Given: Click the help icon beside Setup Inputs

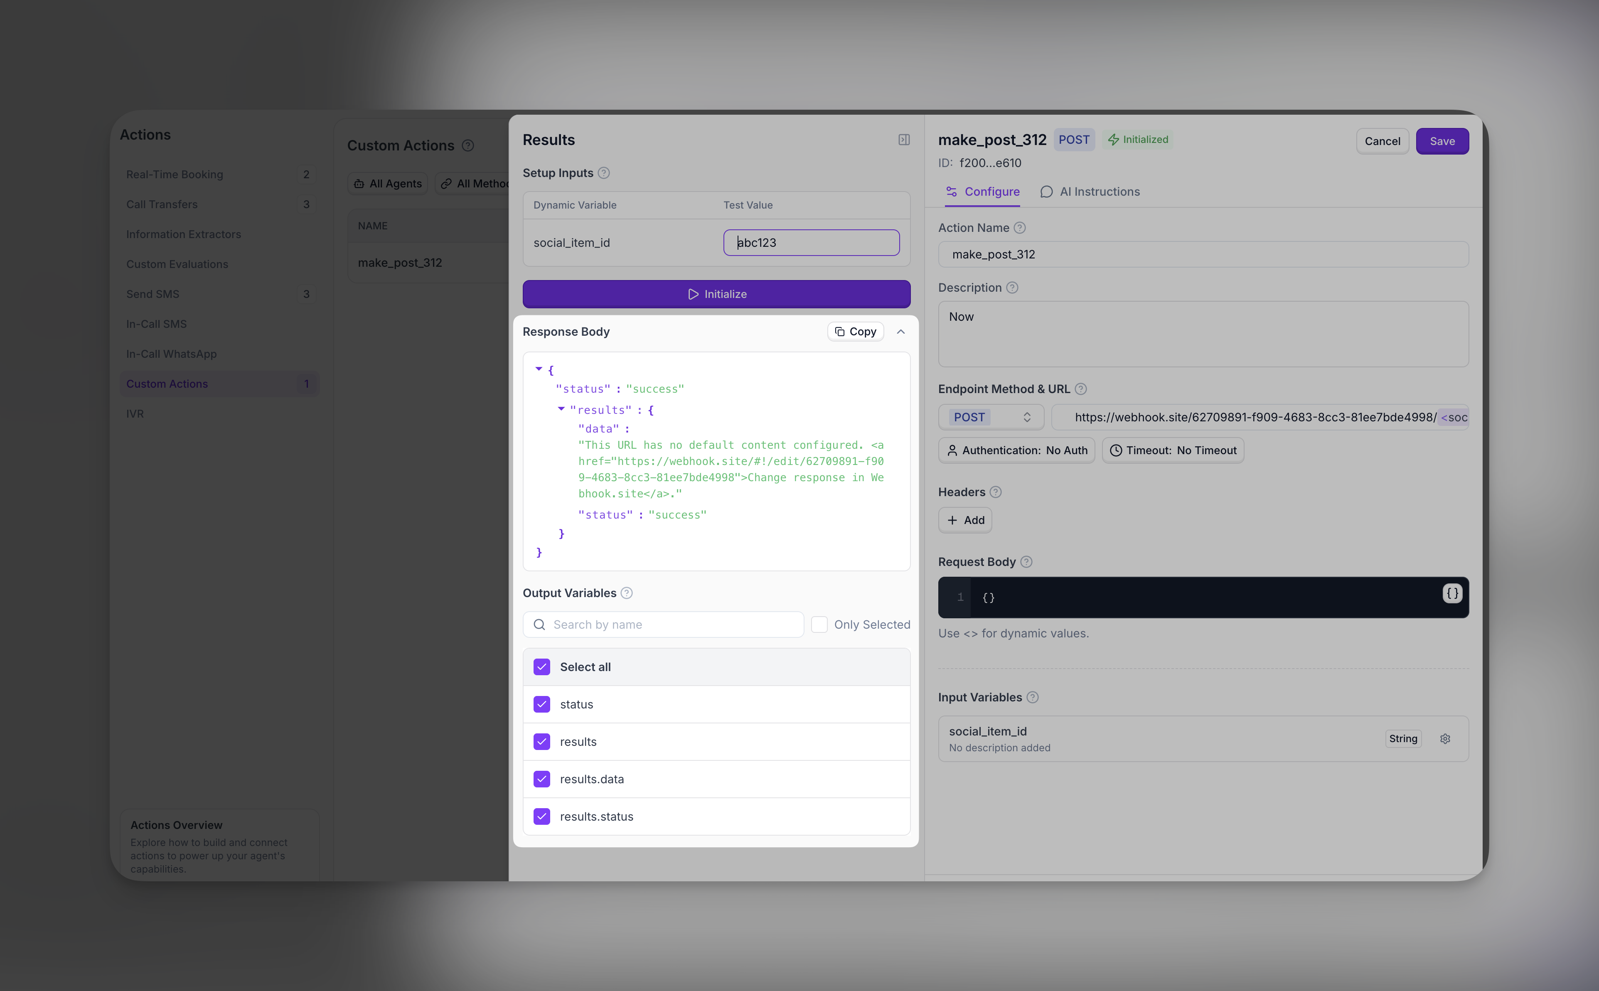Looking at the screenshot, I should 604,173.
